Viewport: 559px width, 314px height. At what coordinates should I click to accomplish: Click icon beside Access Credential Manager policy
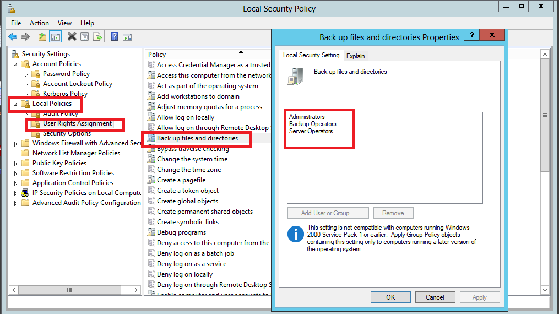click(151, 65)
